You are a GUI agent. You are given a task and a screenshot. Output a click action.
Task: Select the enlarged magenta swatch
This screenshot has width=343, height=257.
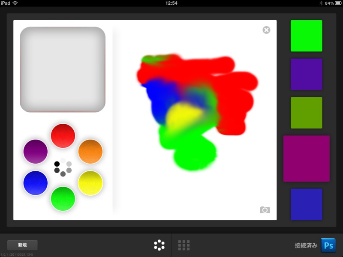click(x=307, y=158)
